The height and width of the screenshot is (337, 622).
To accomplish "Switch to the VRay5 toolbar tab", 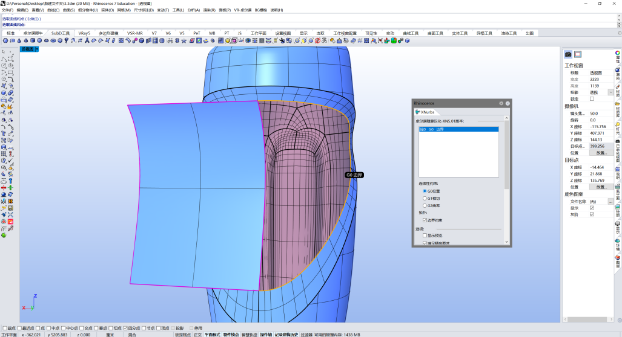I will [x=84, y=33].
